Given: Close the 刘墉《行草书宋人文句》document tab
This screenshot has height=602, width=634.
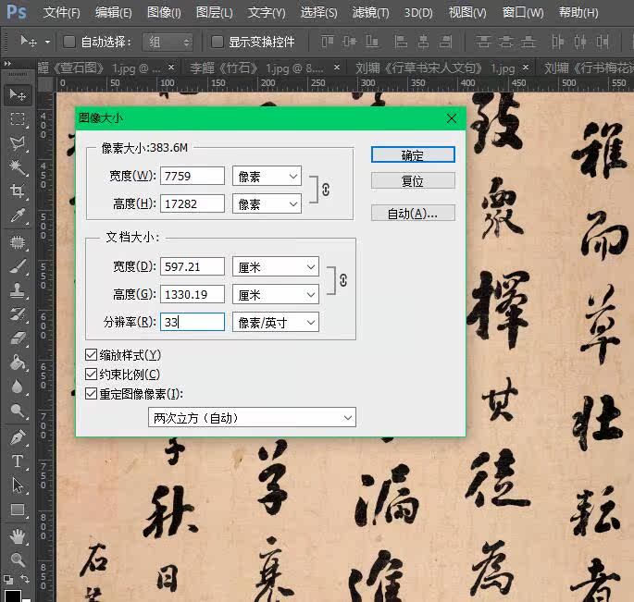Looking at the screenshot, I should [x=525, y=68].
